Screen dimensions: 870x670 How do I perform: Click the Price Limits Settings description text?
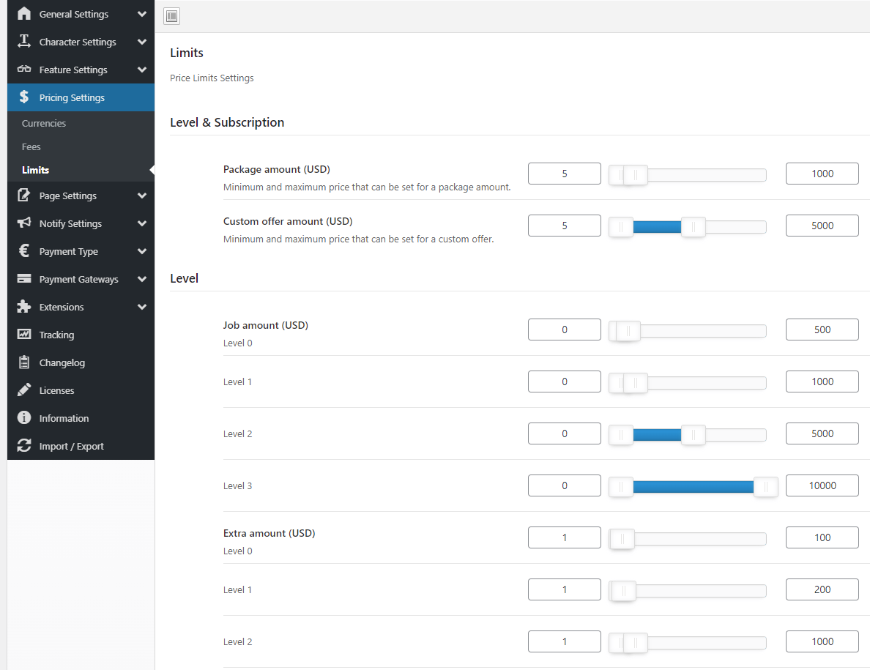(x=212, y=78)
